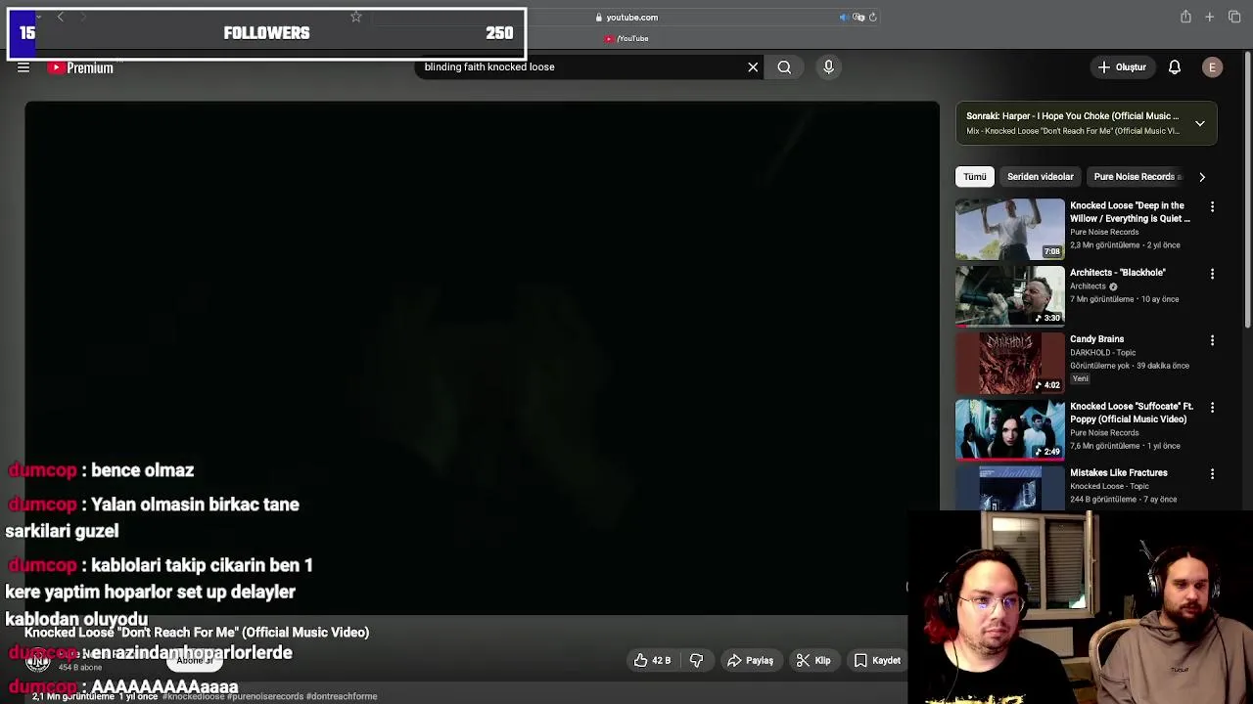
Task: Run the search with the magnifier icon
Action: (784, 67)
